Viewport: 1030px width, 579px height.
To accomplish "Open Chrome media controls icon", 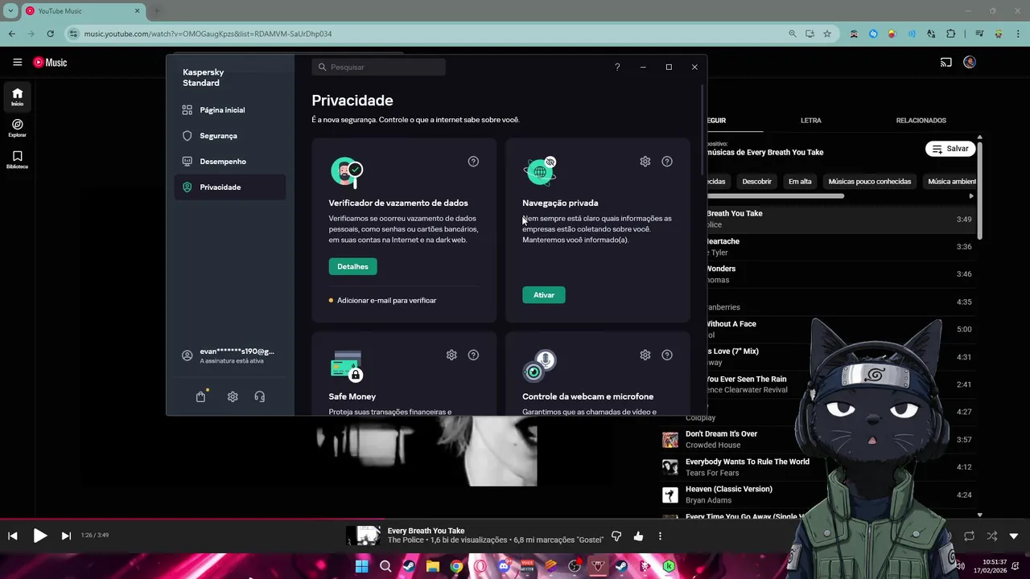I will point(979,34).
